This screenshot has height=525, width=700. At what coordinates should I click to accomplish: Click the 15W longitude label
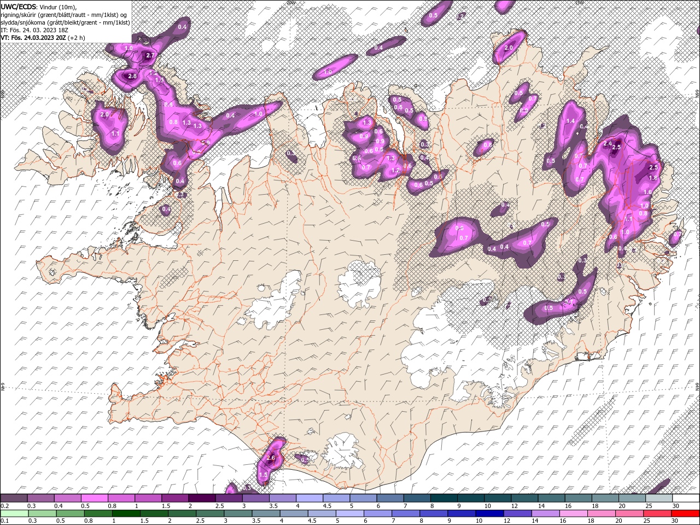(579, 3)
